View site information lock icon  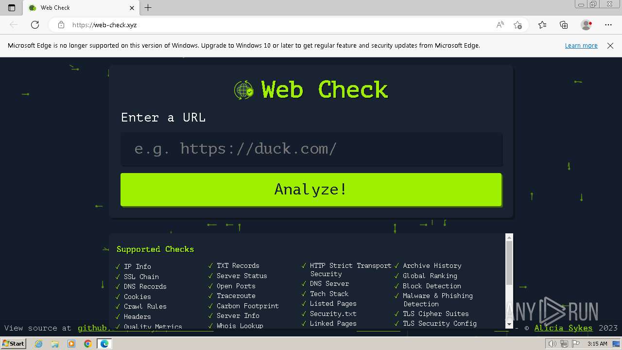click(61, 25)
